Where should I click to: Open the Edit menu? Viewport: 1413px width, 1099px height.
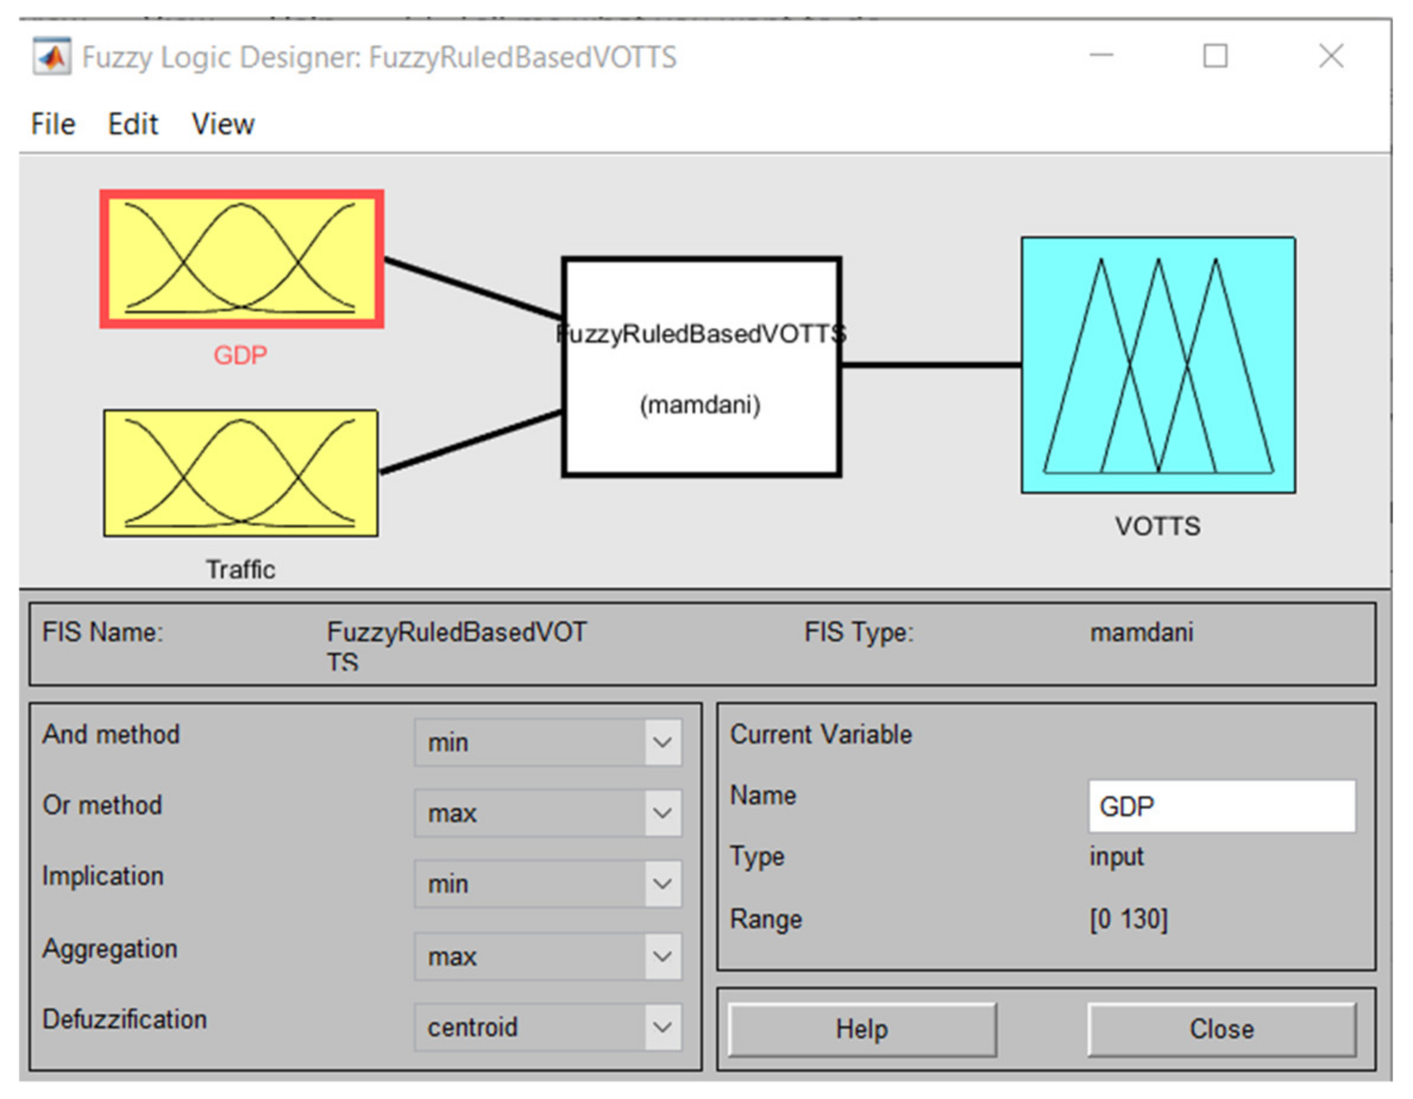coord(133,124)
